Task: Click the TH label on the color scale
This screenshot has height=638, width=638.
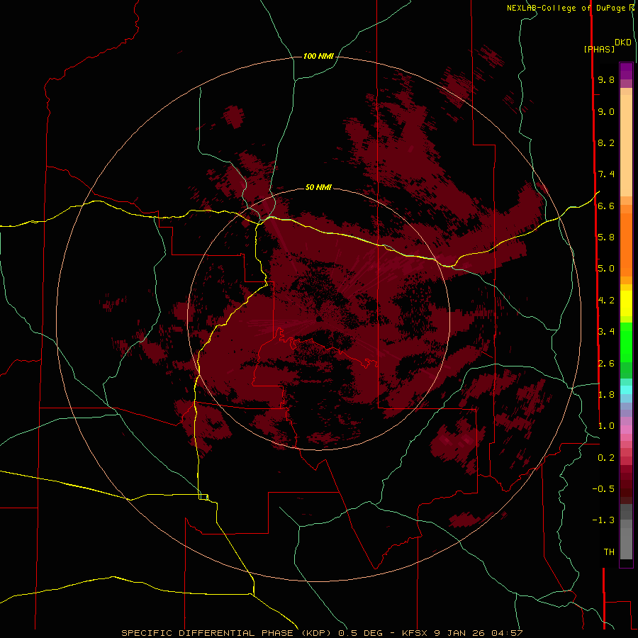Action: pyautogui.click(x=609, y=552)
